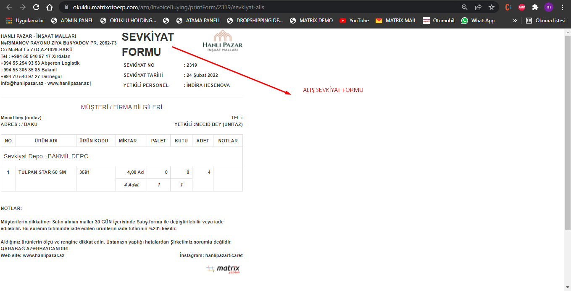Open the Uygulamalar apps shortcut
The width and height of the screenshot is (571, 291).
tap(25, 21)
